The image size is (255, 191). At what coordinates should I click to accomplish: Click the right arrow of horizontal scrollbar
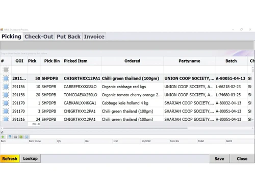tap(253, 128)
